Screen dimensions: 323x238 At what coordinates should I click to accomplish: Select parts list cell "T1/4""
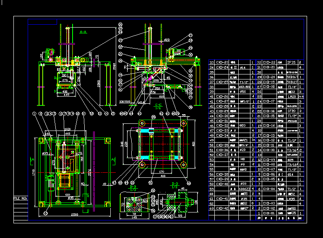pyautogui.click(x=292, y=87)
